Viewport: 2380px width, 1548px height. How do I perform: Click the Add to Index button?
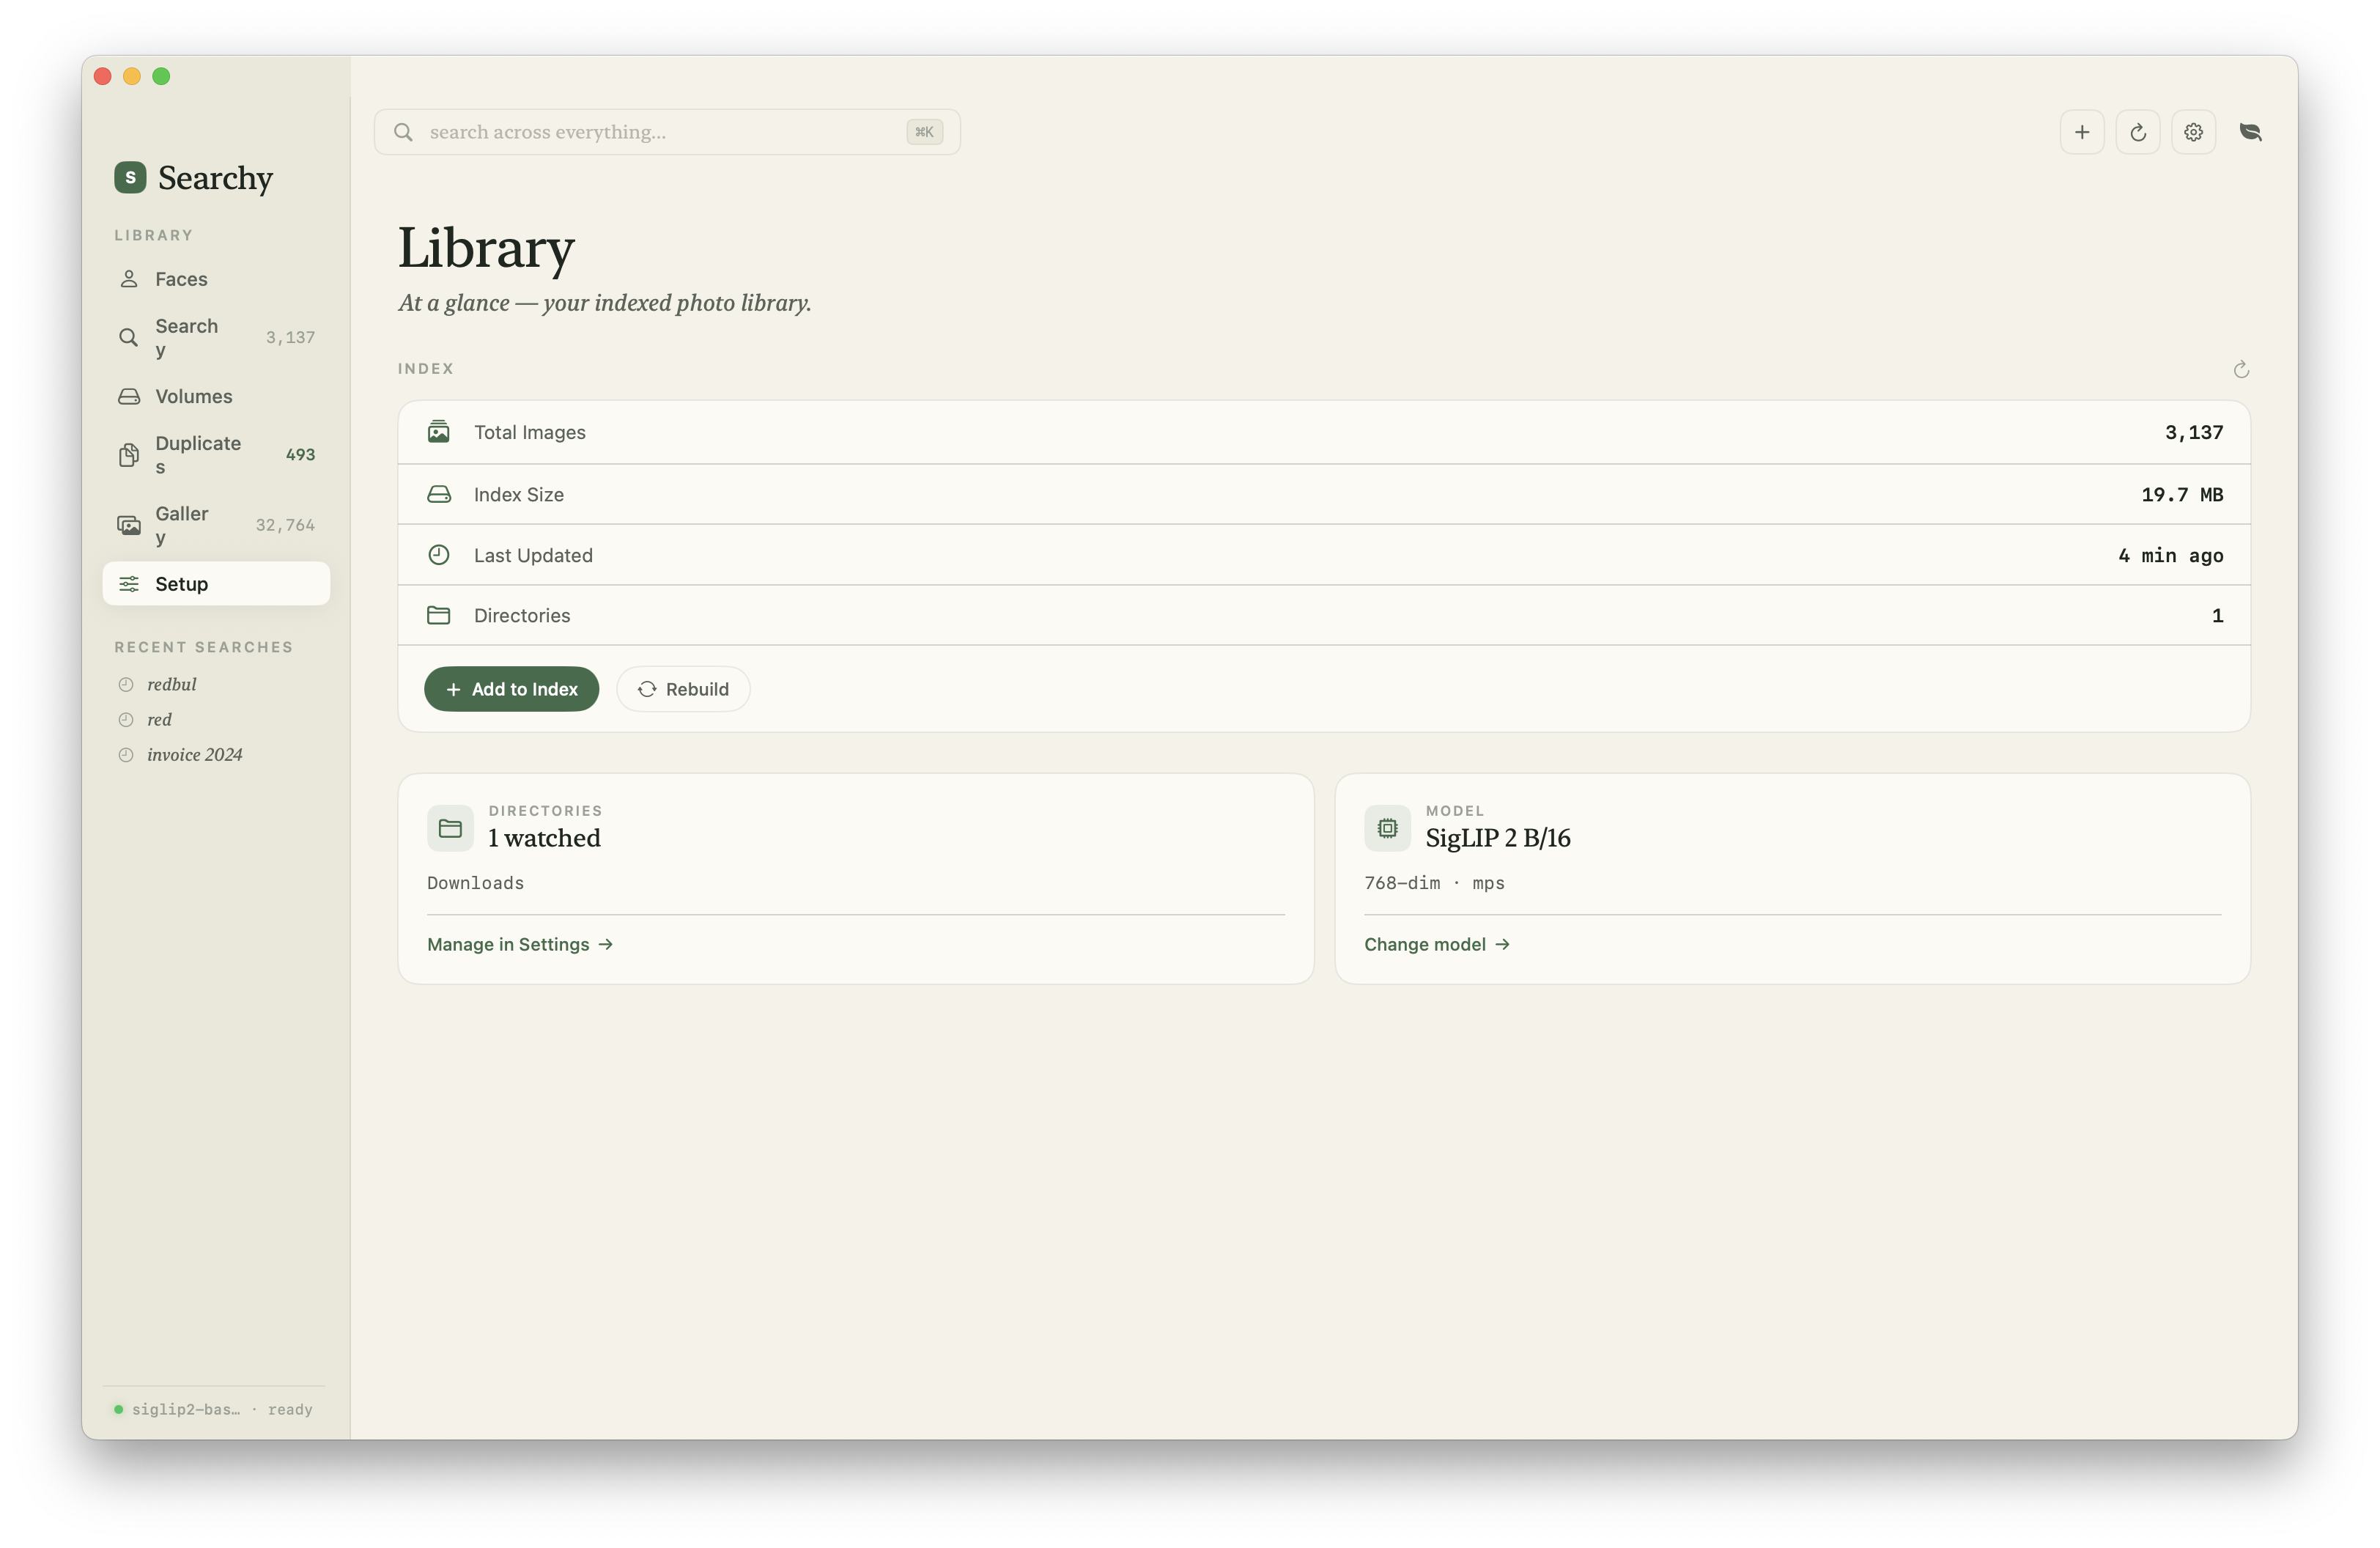point(511,689)
